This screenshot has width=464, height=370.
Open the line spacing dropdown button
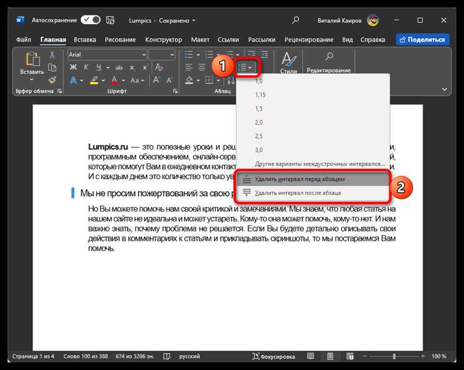click(x=246, y=68)
